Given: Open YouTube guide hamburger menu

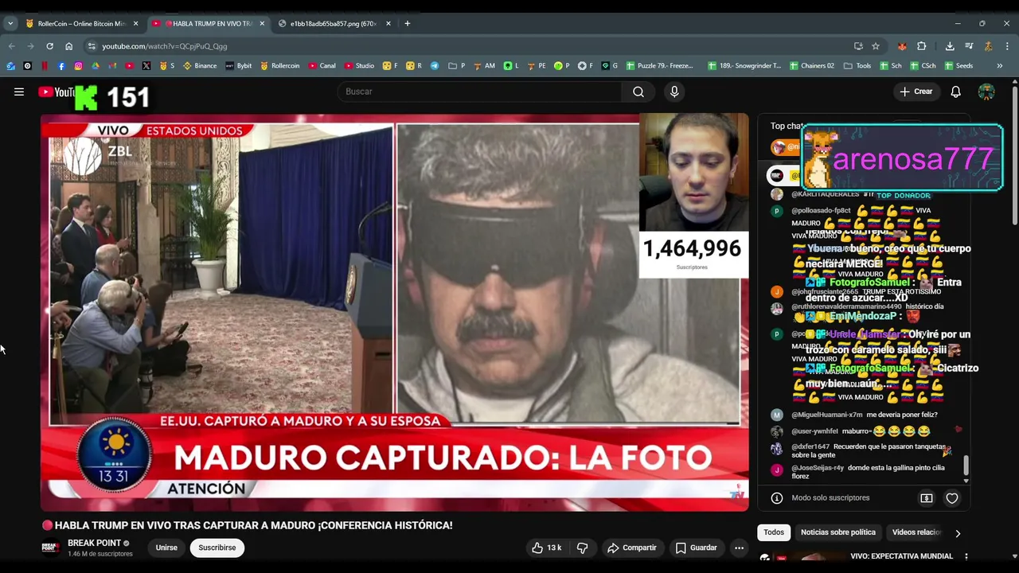Looking at the screenshot, I should coord(19,92).
